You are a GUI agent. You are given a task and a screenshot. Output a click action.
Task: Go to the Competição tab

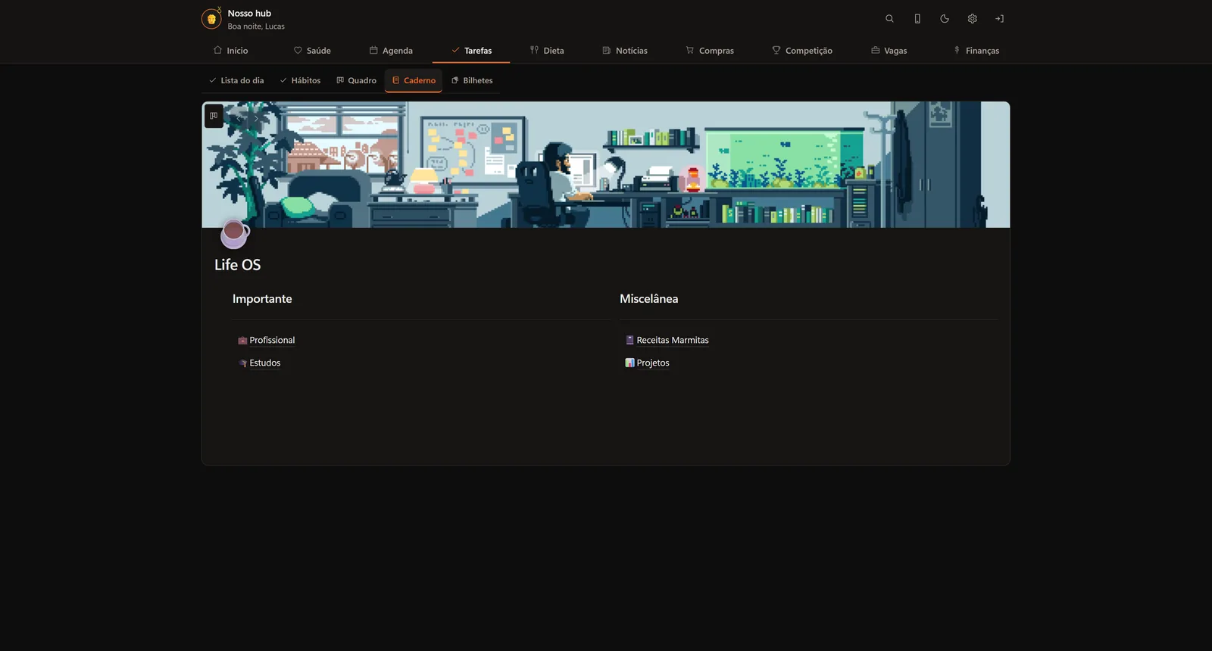coord(802,51)
